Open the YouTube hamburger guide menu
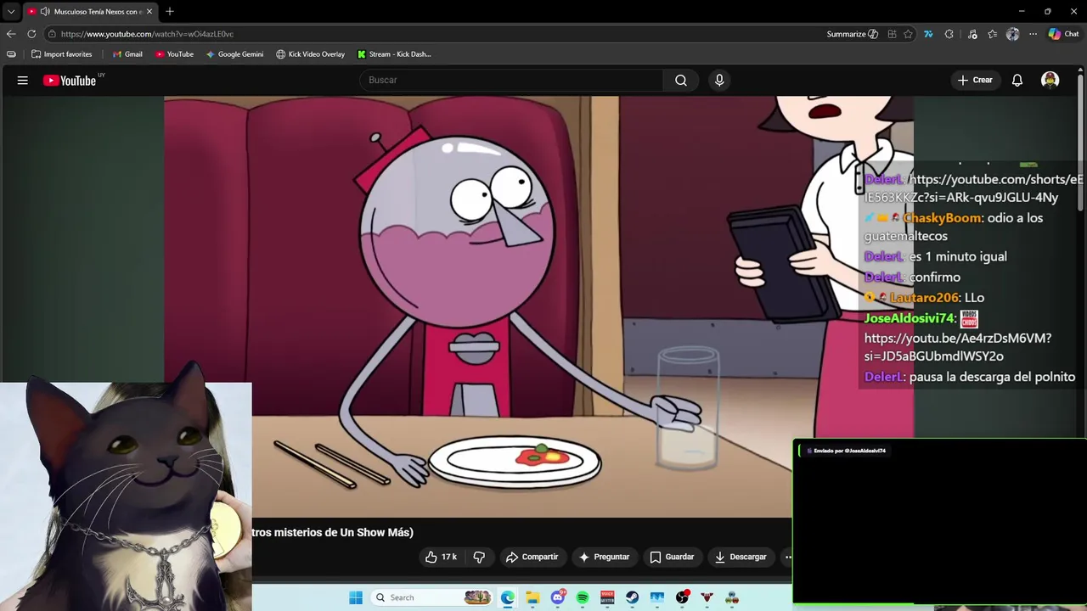The height and width of the screenshot is (611, 1087). click(x=23, y=81)
